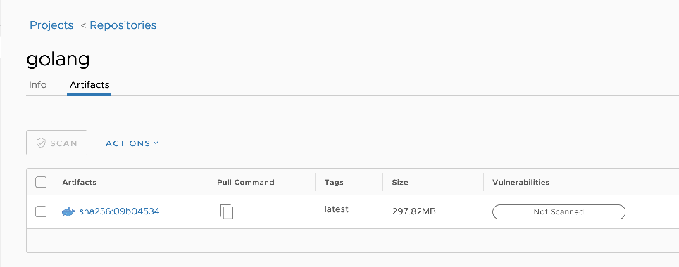Image resolution: width=679 pixels, height=267 pixels.
Task: Click the shield icon inside the SCAN button
Action: point(41,143)
